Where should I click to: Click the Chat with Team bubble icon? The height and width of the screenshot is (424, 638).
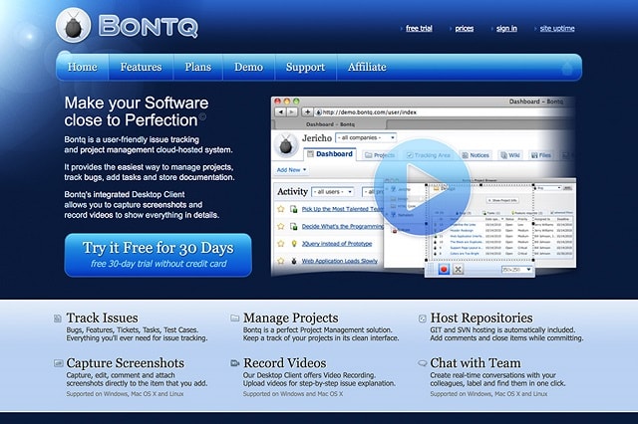point(423,363)
